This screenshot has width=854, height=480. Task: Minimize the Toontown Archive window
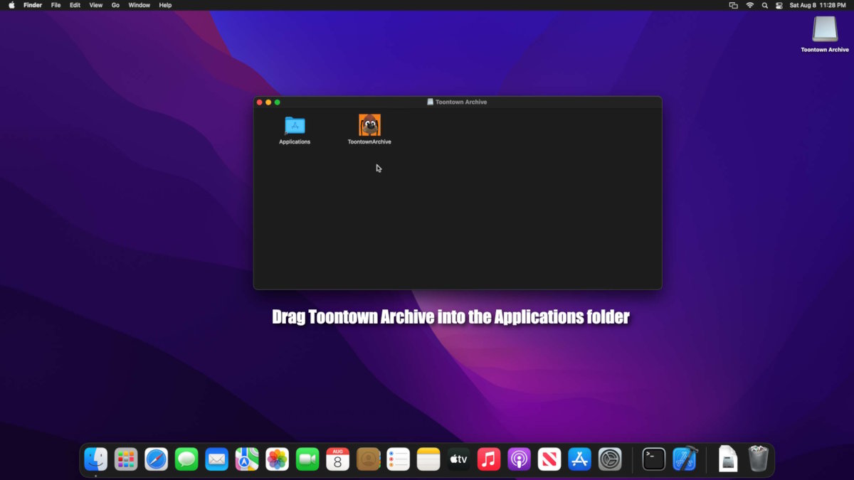tap(268, 102)
